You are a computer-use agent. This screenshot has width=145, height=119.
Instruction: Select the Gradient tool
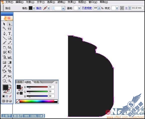[x=9, y=62]
